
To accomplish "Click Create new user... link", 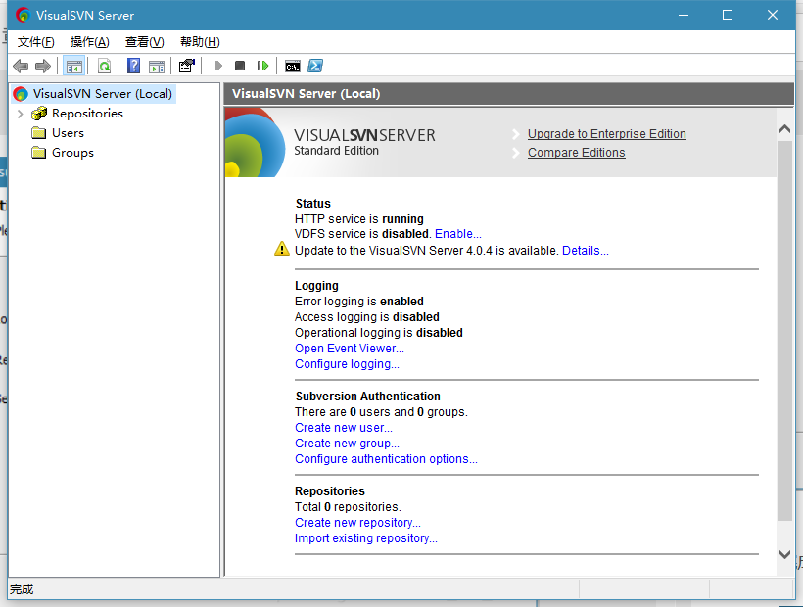I will (x=344, y=428).
